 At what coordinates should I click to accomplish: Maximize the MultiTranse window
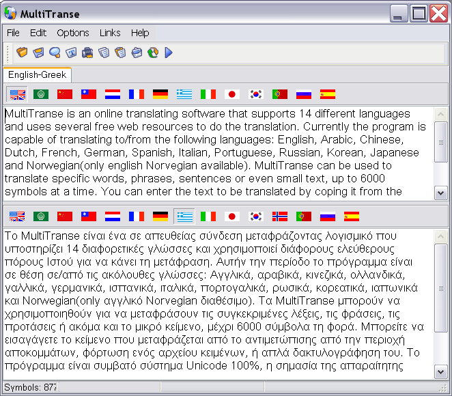(419, 14)
